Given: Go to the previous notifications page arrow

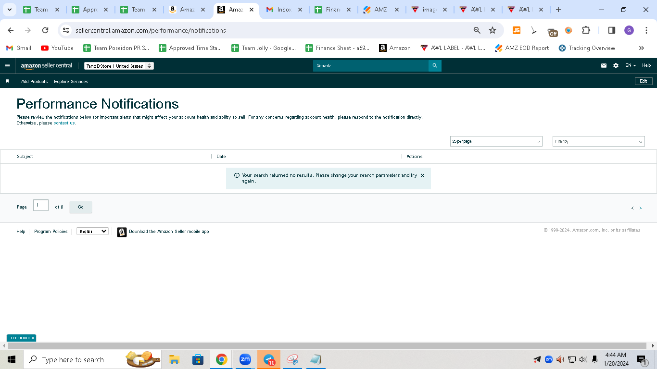Looking at the screenshot, I should (x=632, y=208).
